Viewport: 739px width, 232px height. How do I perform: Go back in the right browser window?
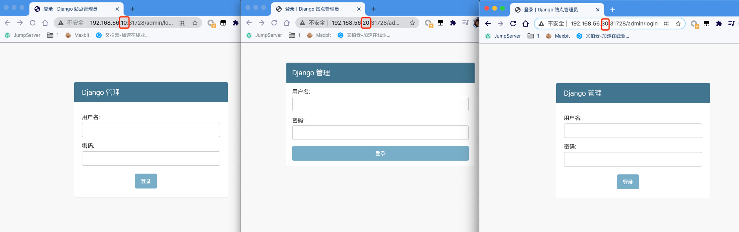(488, 24)
